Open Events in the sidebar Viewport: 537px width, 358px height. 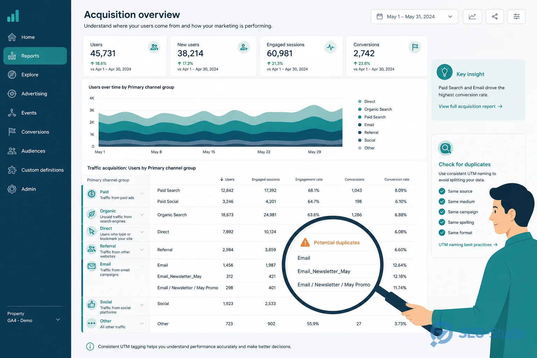29,113
